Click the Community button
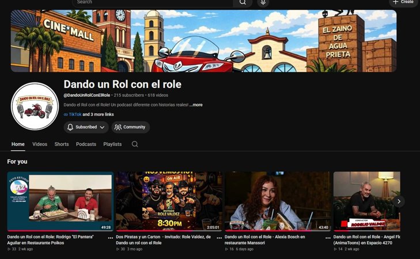This screenshot has height=259, width=420. (130, 127)
